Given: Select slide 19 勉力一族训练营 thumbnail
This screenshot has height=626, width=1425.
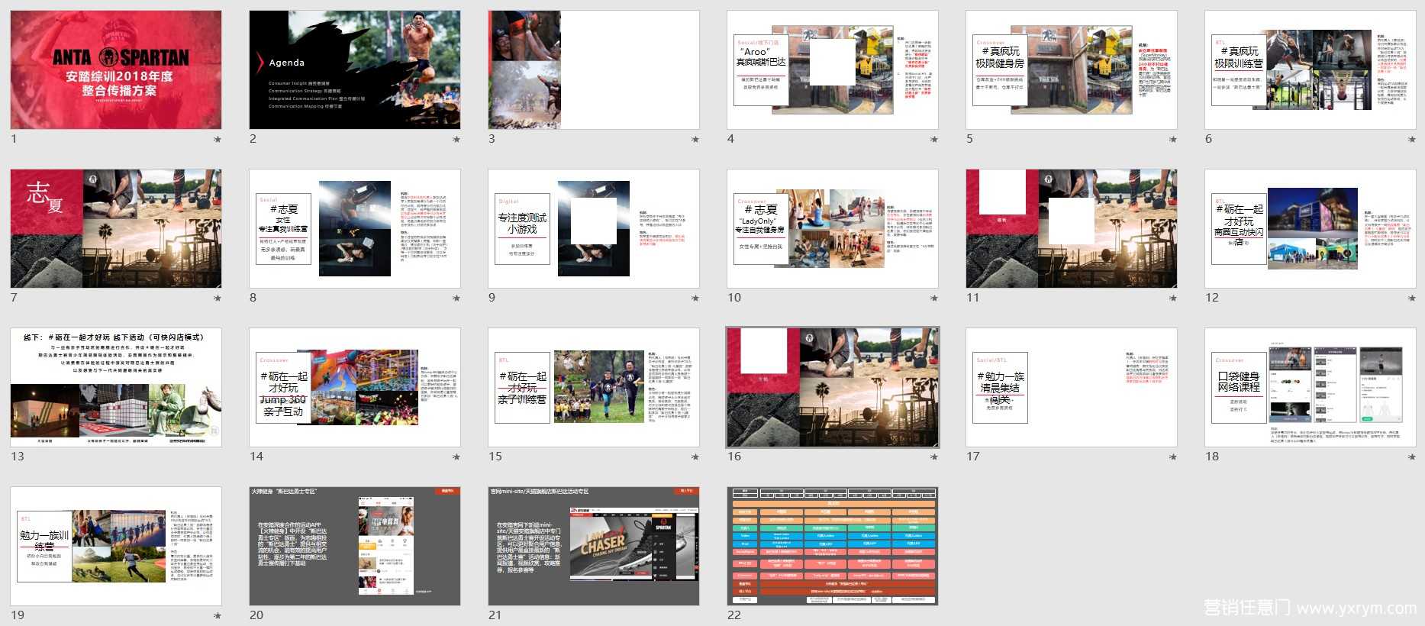Looking at the screenshot, I should click(x=116, y=546).
